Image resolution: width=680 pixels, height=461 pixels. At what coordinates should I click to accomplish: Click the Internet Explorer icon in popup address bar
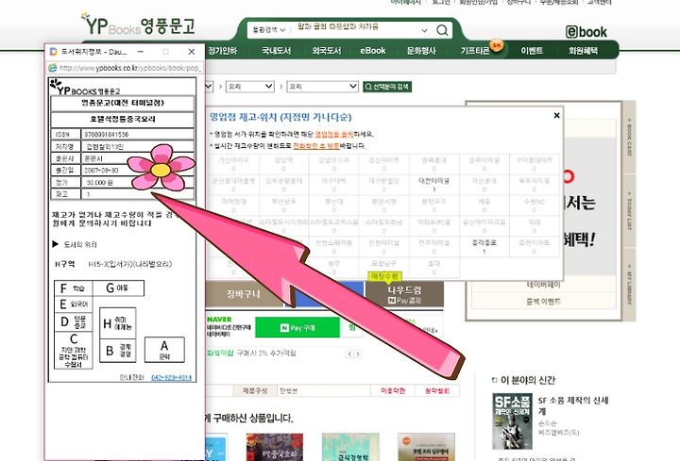(53, 68)
